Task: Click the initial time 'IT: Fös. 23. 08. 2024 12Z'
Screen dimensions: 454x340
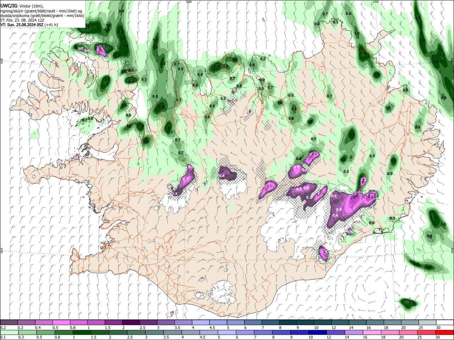Action: tap(22, 20)
